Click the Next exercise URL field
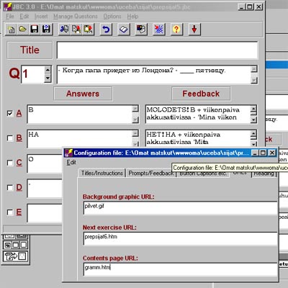The image size is (288, 288). tap(180, 238)
